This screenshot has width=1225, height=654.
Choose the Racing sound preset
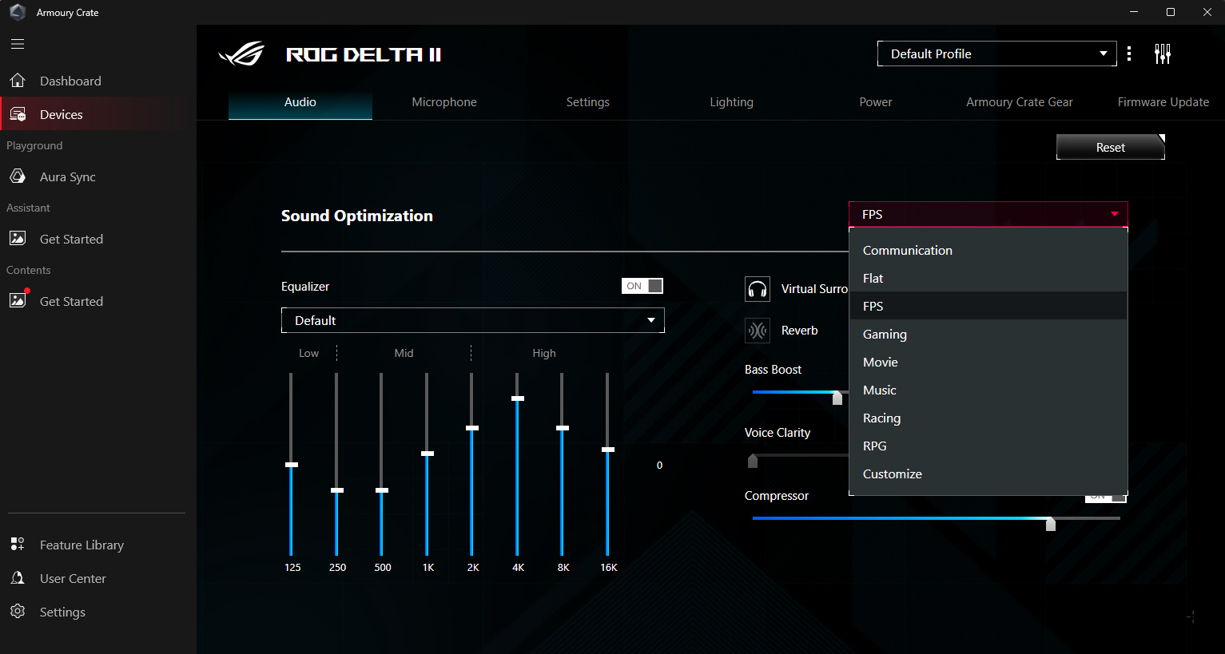coord(881,418)
